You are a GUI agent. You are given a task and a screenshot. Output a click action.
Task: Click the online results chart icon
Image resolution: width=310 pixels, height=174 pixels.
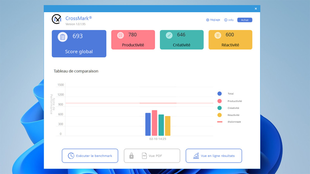pos(196,156)
